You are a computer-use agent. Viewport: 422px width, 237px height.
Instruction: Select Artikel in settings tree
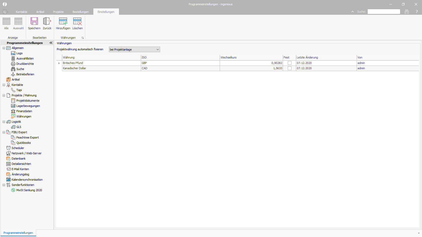click(16, 80)
